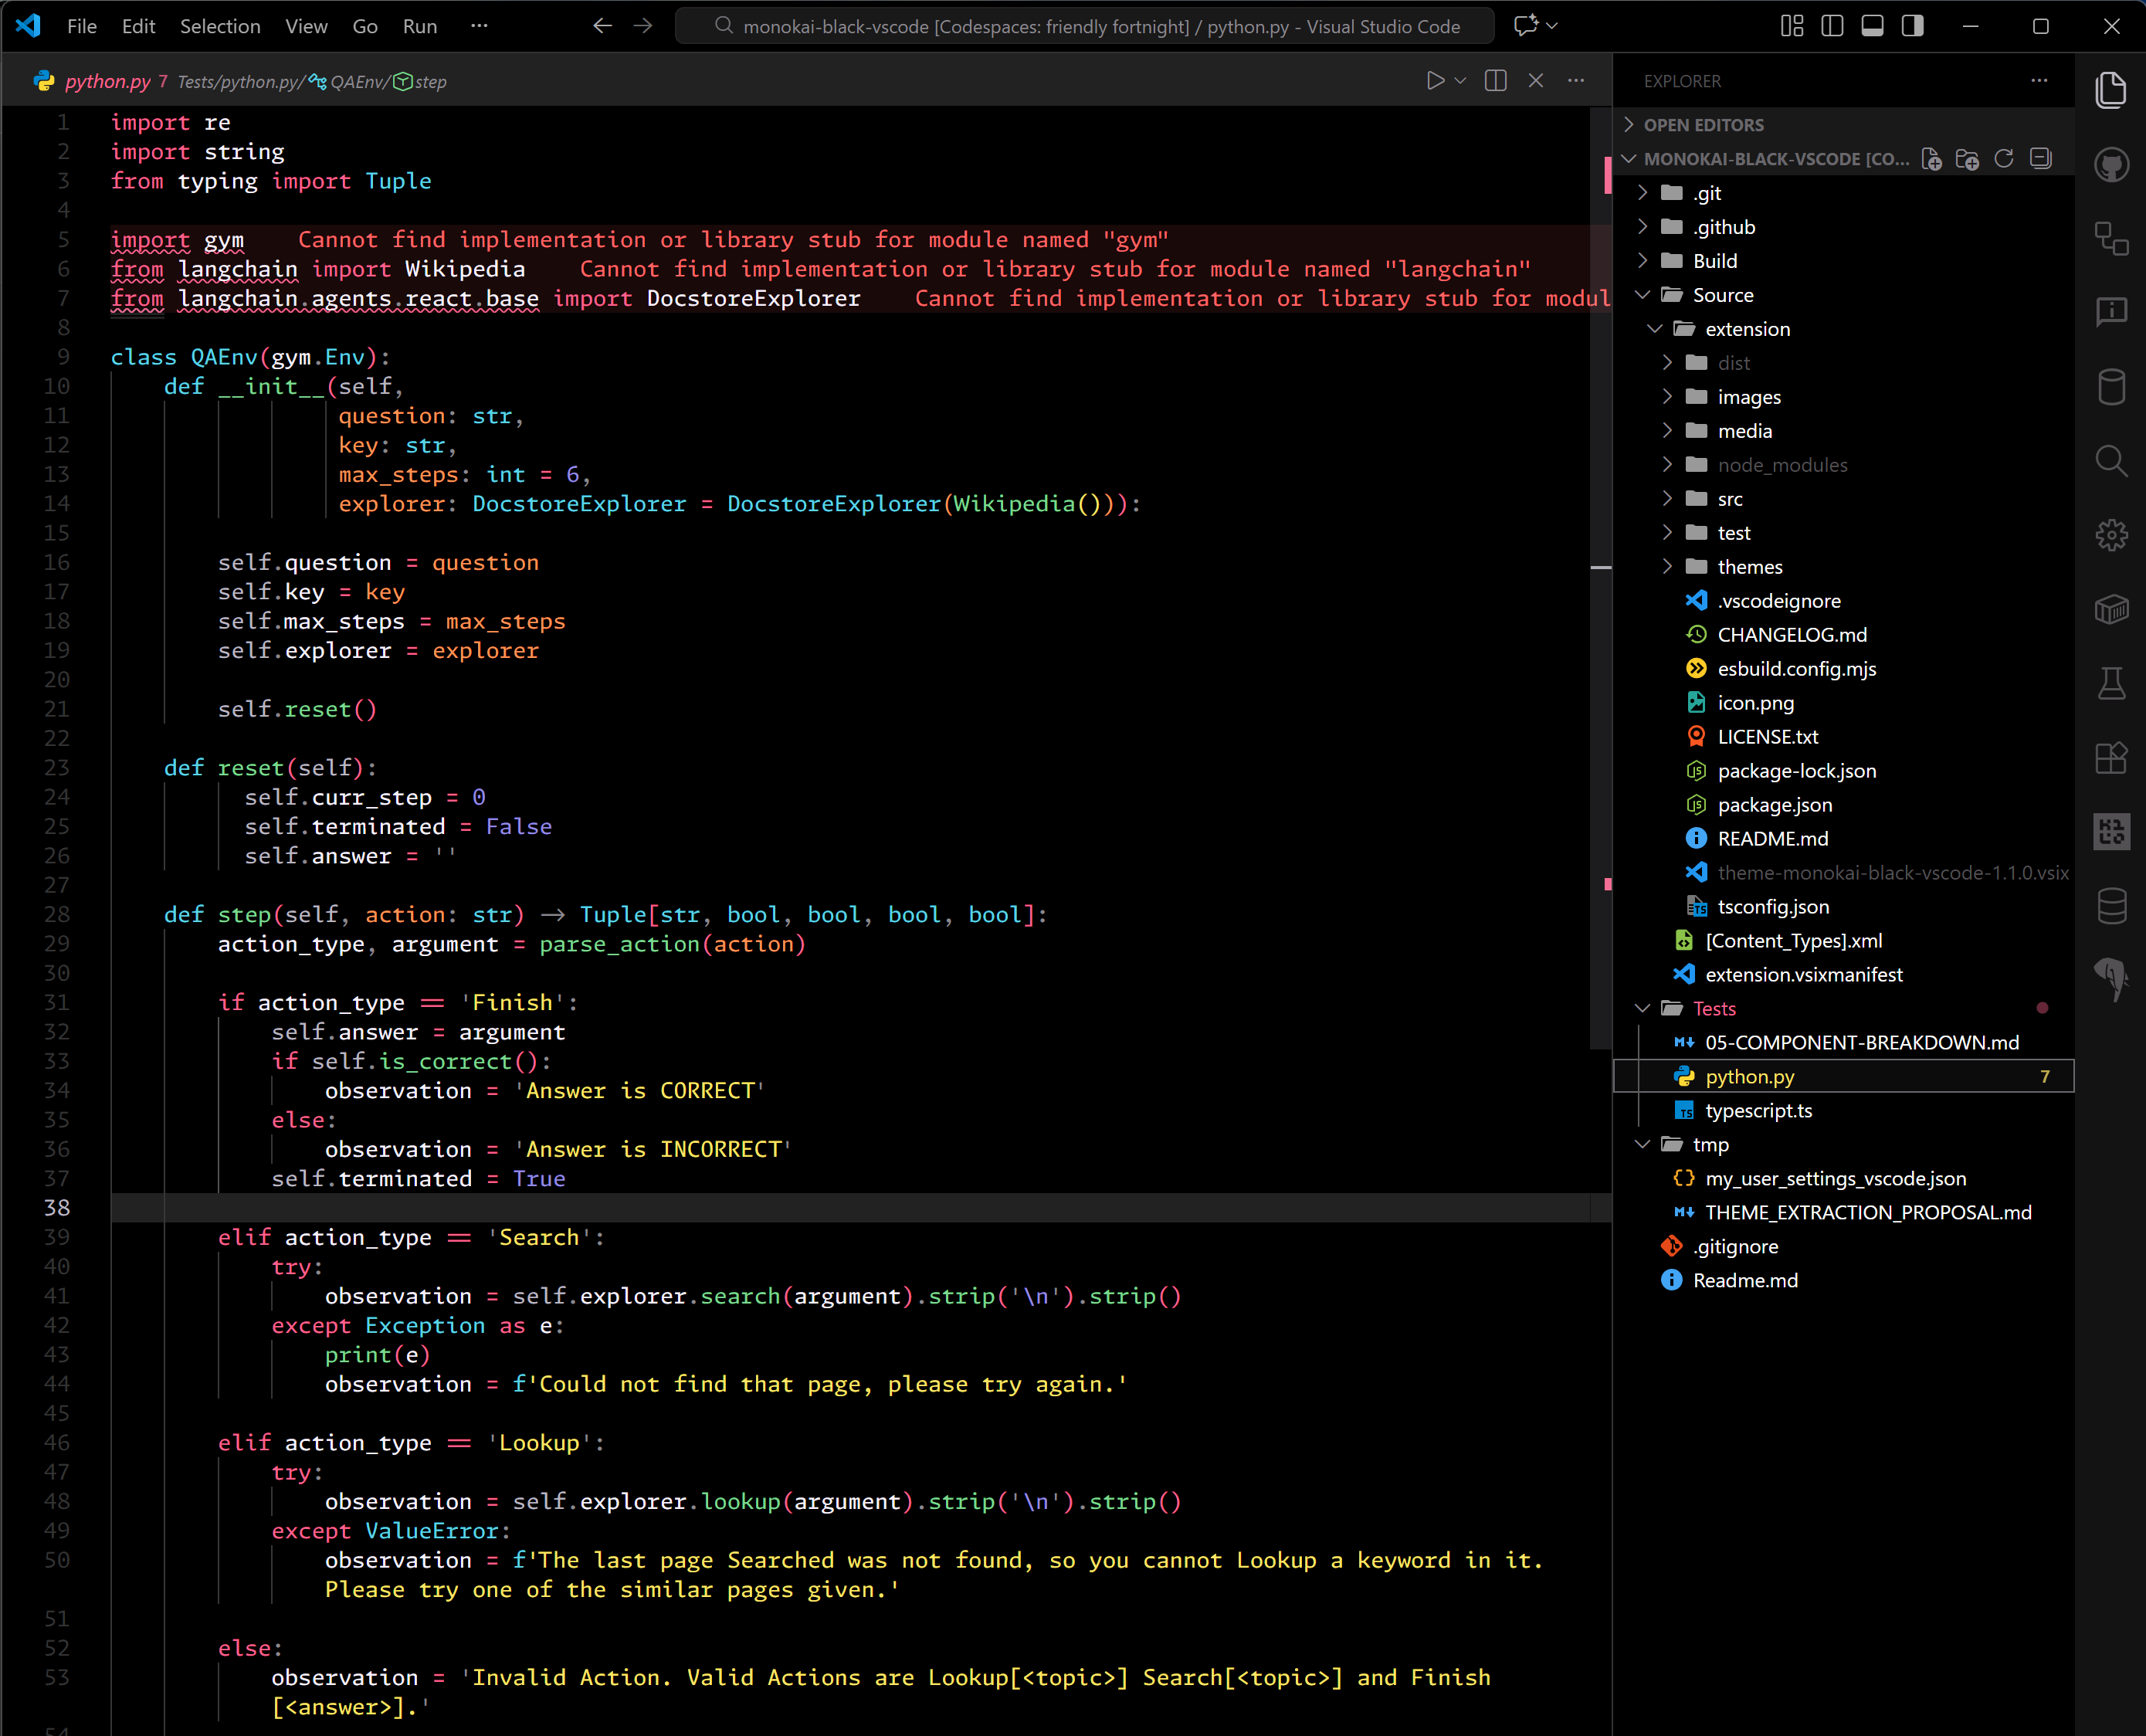Viewport: 2146px width, 1736px height.
Task: Open the run button dropdown arrow
Action: [x=1461, y=81]
